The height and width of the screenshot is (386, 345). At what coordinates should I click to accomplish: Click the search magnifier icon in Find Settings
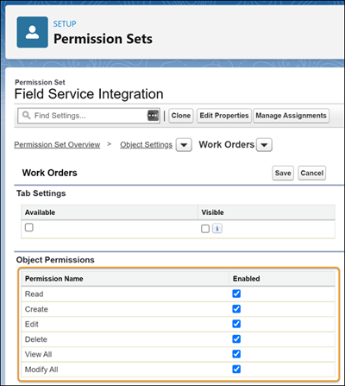(x=26, y=116)
